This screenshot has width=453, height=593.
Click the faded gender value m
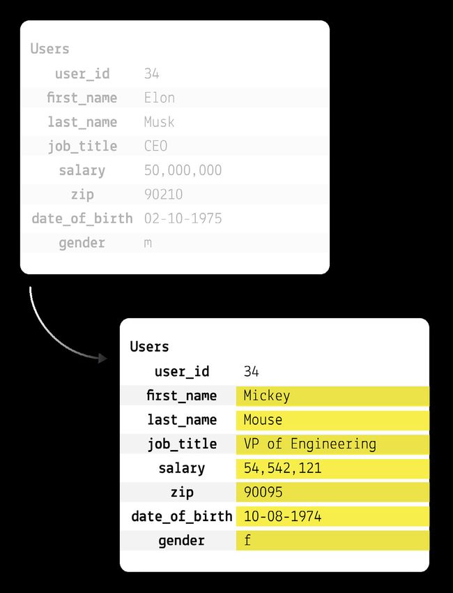coord(148,243)
